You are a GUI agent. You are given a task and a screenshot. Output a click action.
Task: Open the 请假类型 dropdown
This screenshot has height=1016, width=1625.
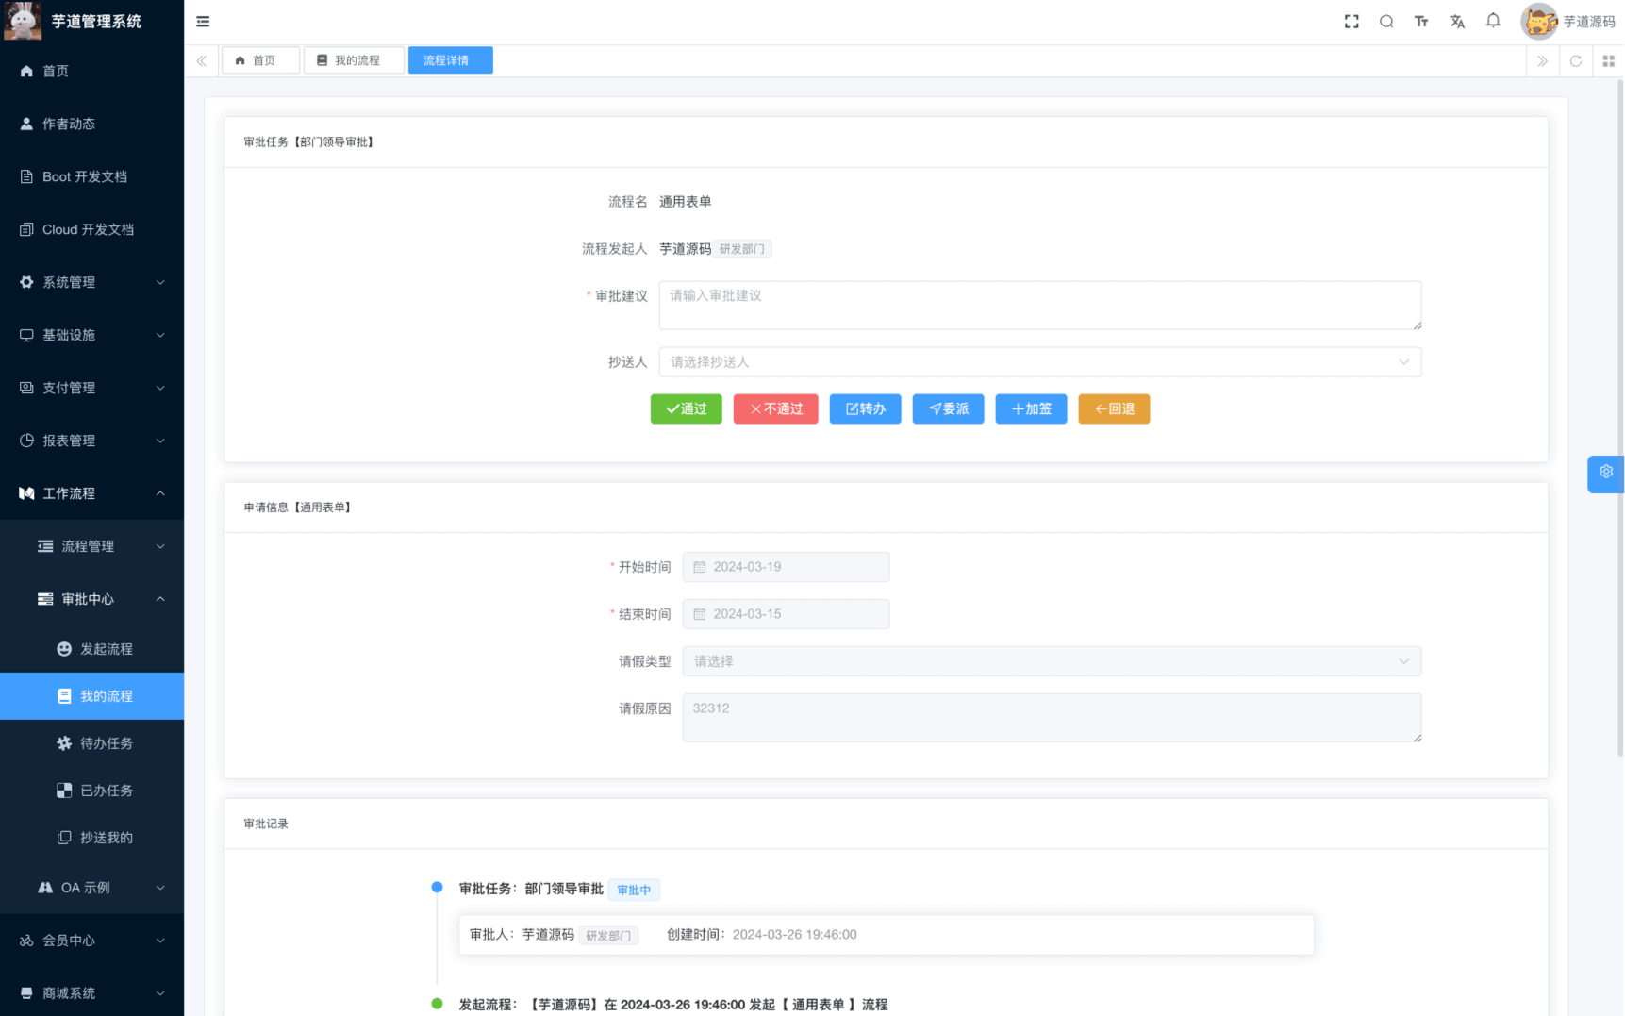1051,661
